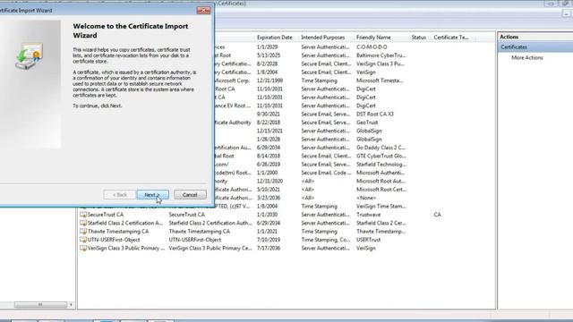
Task: Click friendly name DST Root CA X3
Action: (x=375, y=114)
